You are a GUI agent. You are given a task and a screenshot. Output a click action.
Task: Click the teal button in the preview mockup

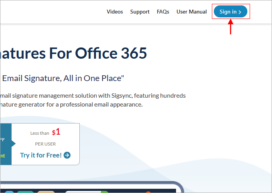click(x=25, y=191)
